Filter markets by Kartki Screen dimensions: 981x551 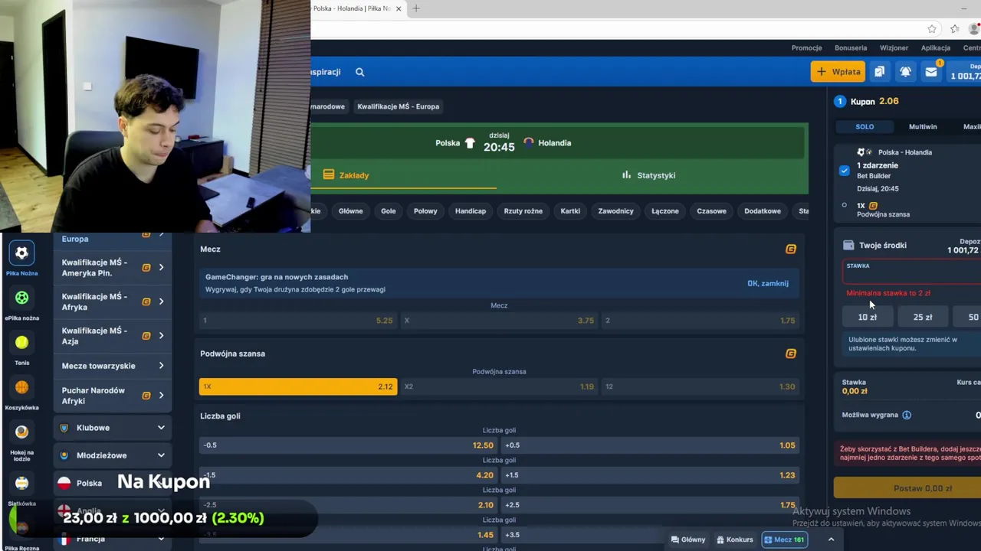point(570,211)
